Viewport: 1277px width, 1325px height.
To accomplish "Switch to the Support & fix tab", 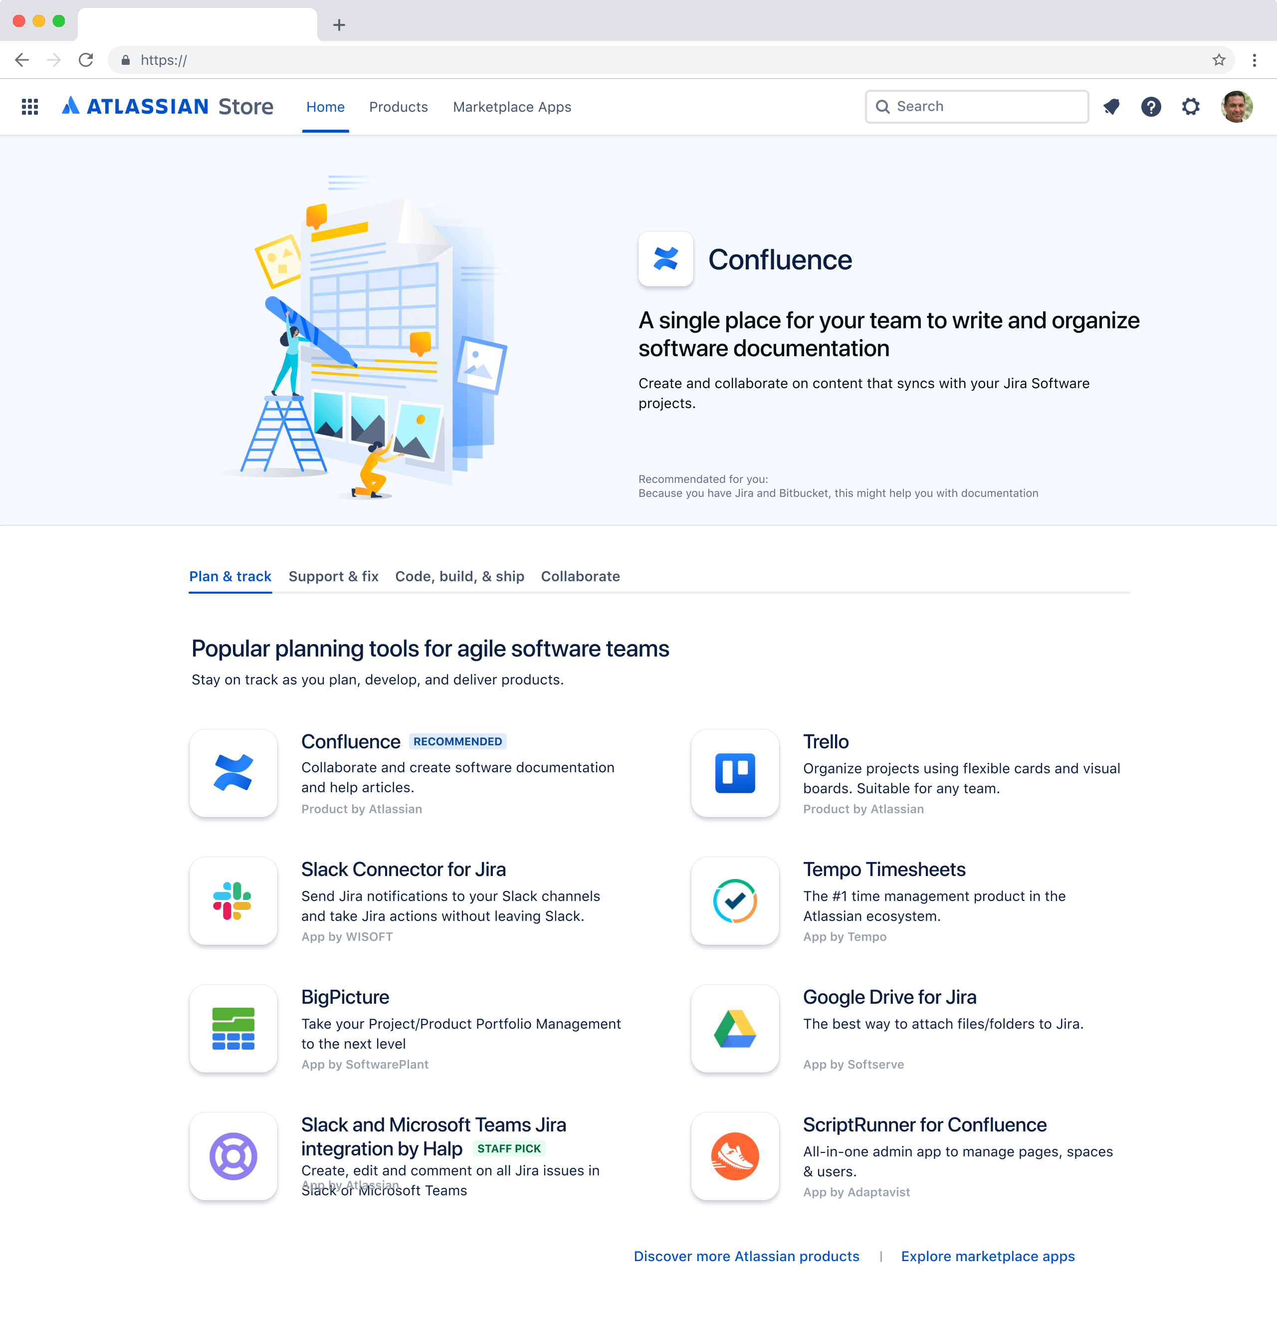I will tap(333, 577).
